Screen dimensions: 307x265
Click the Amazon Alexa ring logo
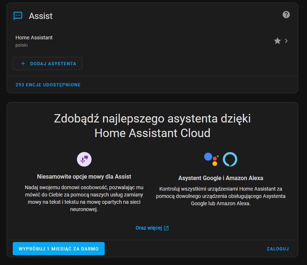[230, 159]
